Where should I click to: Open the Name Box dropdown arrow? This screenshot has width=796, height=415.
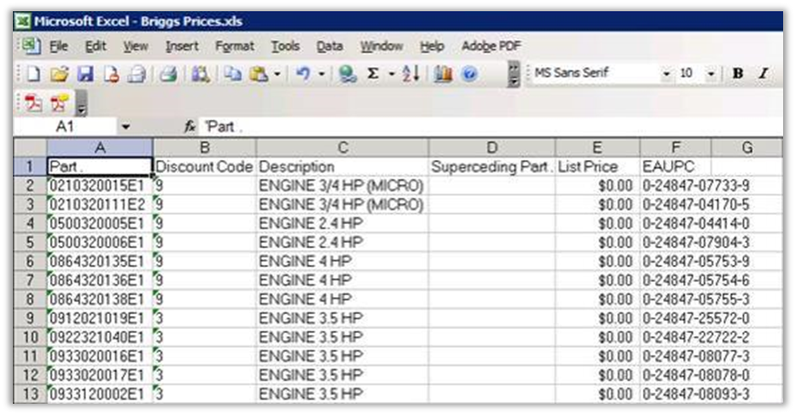[x=126, y=127]
